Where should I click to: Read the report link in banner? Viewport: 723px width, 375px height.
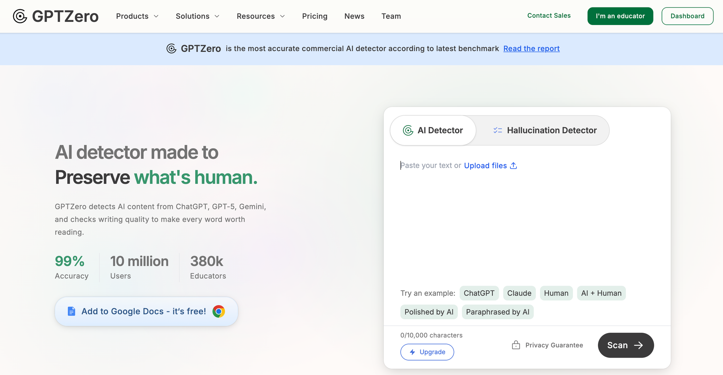click(x=532, y=49)
